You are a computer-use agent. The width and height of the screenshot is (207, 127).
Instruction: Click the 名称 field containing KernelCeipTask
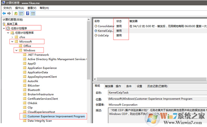coord(158,93)
